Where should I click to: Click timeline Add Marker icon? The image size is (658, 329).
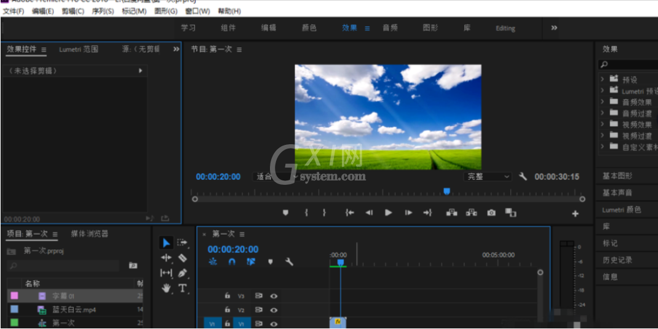click(270, 262)
